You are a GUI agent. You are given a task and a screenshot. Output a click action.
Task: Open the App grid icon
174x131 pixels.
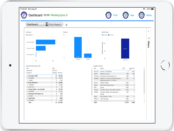pyautogui.click(x=126, y=15)
